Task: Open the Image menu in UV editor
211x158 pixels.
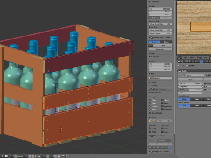Action: pyautogui.click(x=200, y=58)
